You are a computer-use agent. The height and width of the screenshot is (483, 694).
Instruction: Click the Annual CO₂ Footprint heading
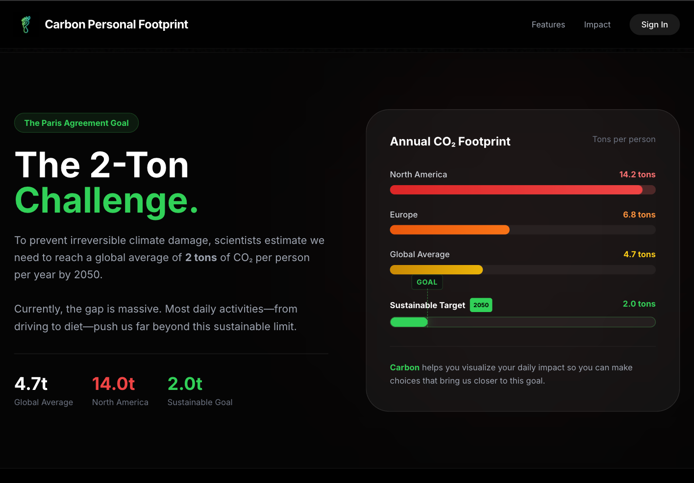pyautogui.click(x=450, y=142)
